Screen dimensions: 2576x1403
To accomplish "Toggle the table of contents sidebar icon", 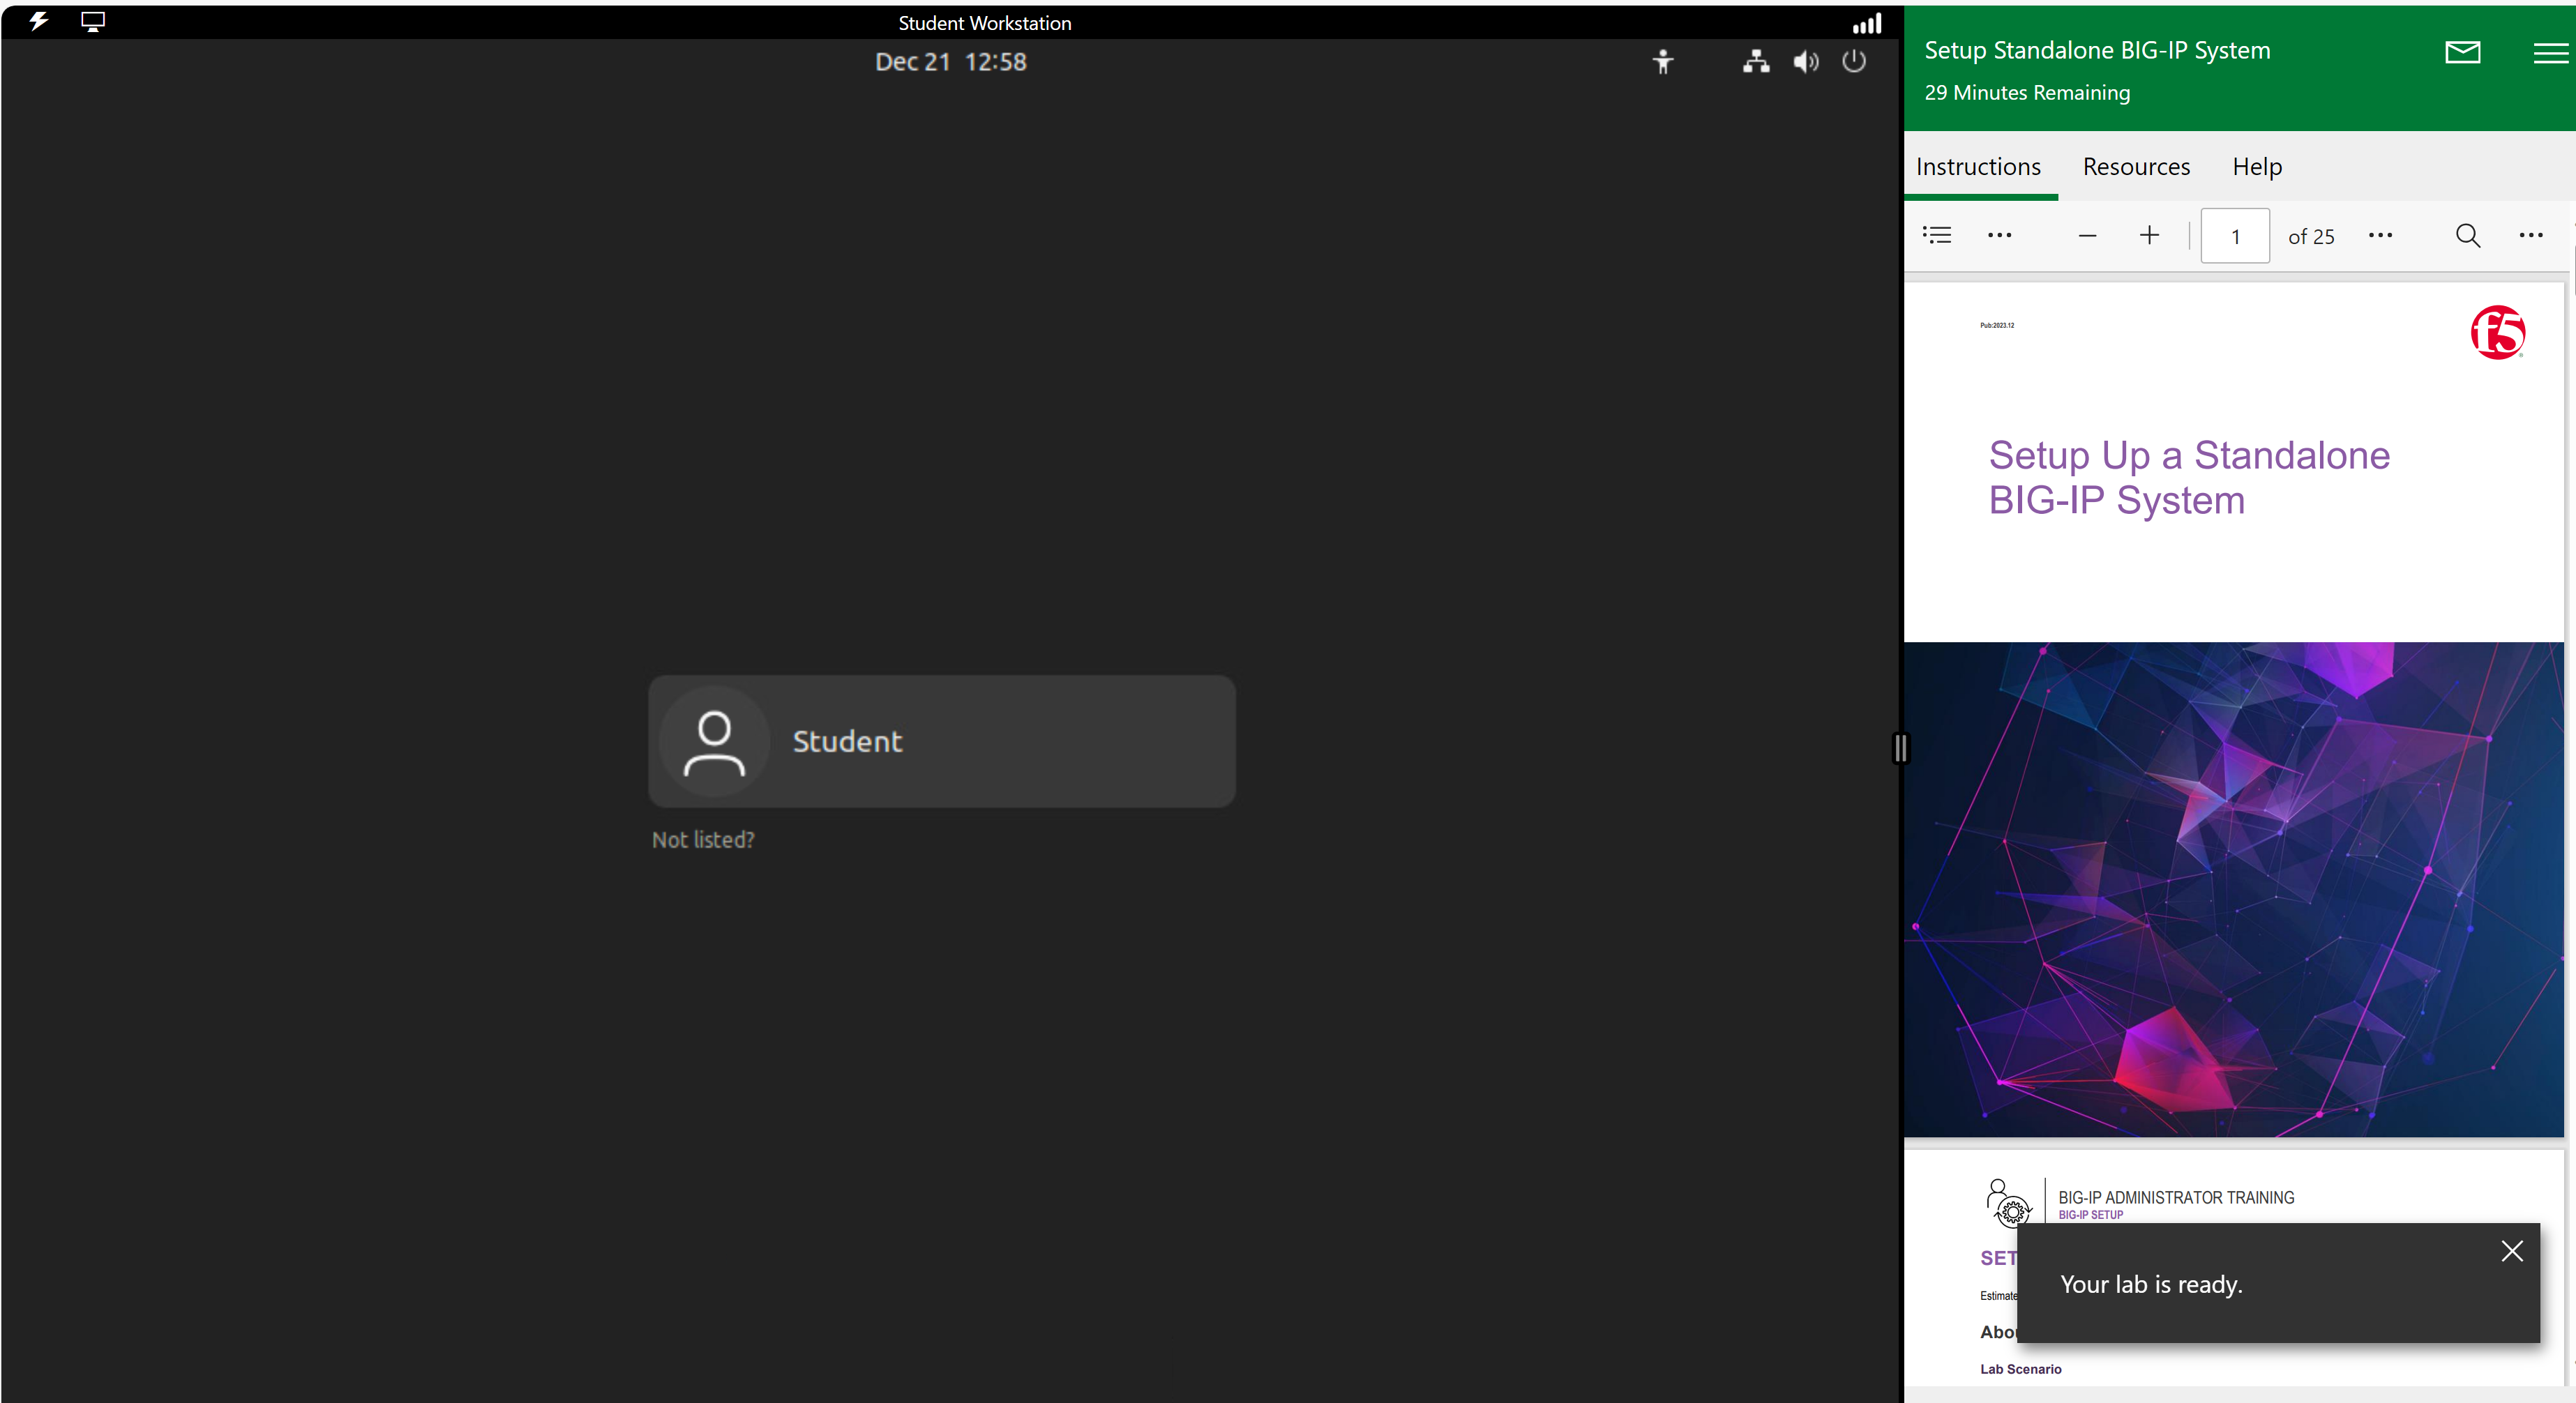I will tap(1937, 235).
